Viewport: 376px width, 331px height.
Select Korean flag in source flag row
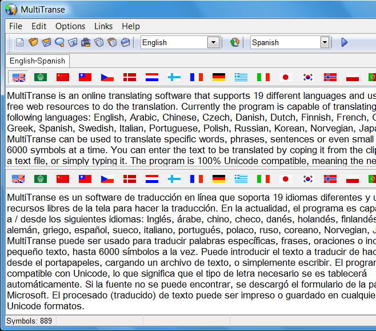(308, 77)
